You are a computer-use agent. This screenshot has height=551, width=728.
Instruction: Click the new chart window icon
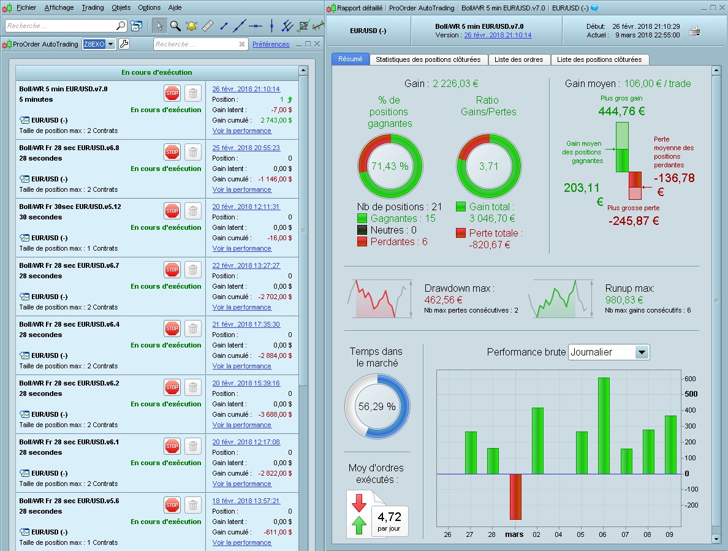[x=137, y=26]
